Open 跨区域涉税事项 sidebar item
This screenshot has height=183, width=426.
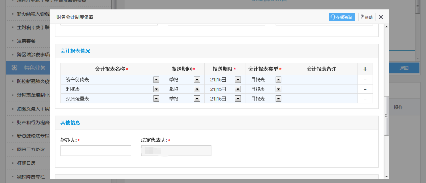[x=33, y=54]
